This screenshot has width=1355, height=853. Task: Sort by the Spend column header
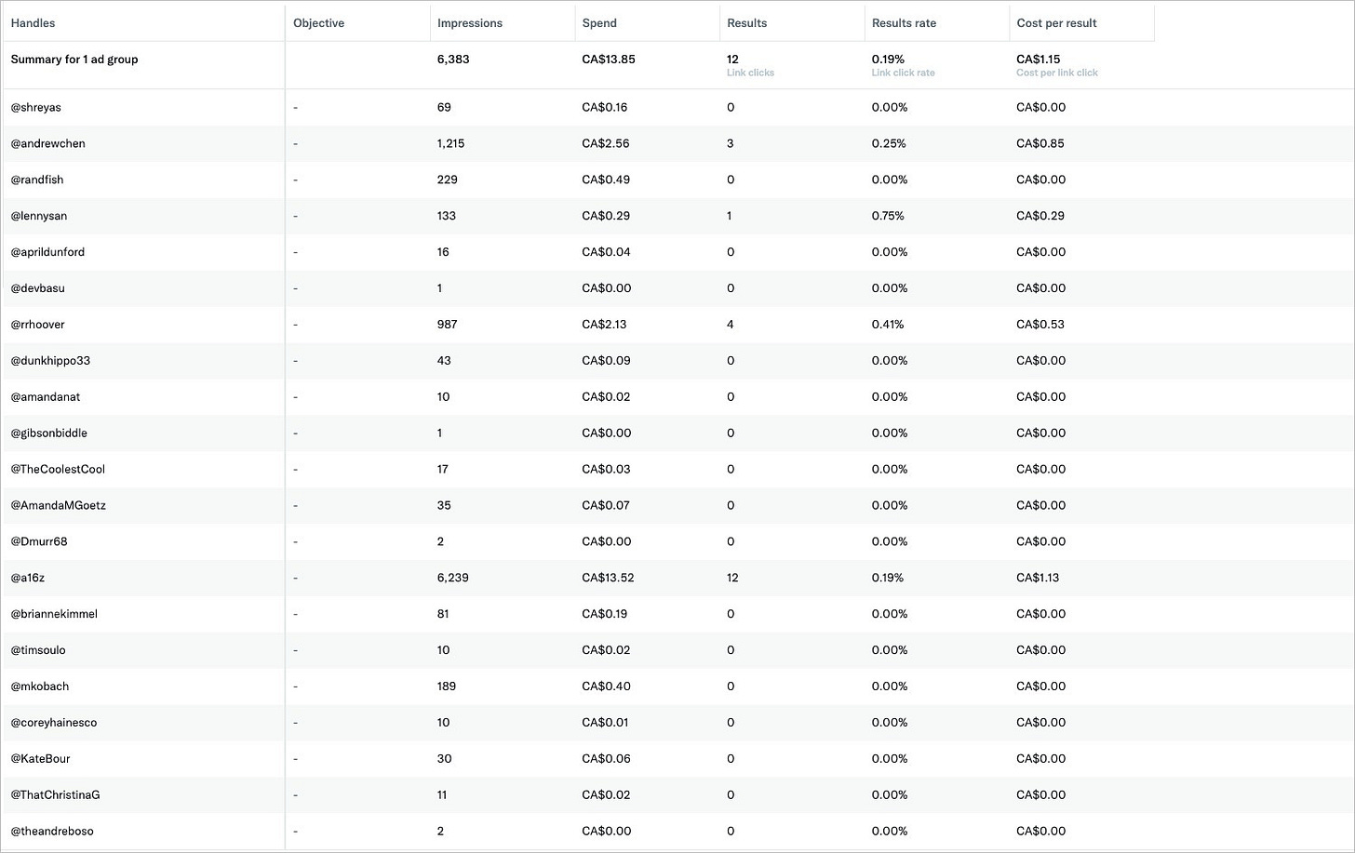point(599,23)
